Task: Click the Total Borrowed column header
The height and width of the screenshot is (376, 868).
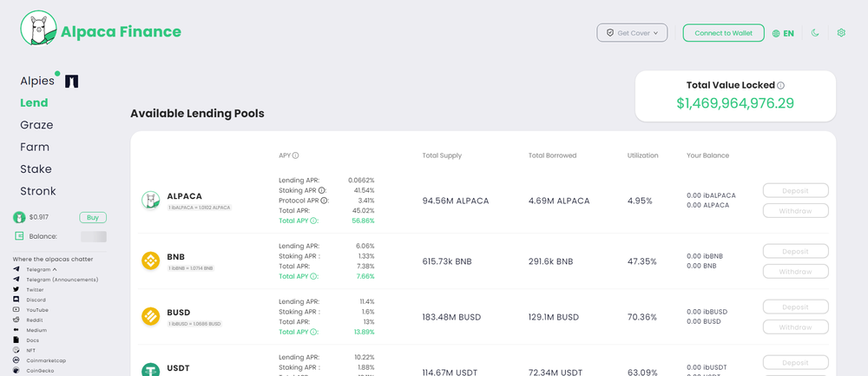Action: [552, 155]
